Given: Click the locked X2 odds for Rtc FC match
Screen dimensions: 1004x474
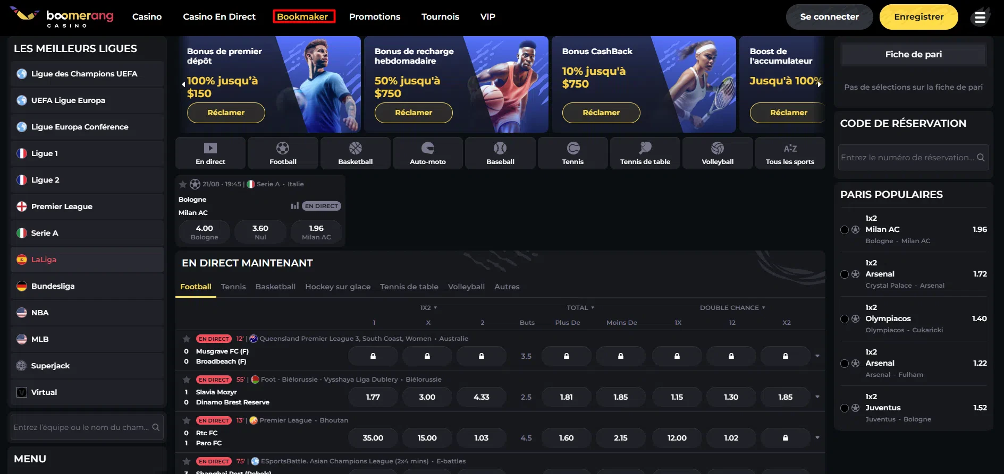Looking at the screenshot, I should (786, 438).
